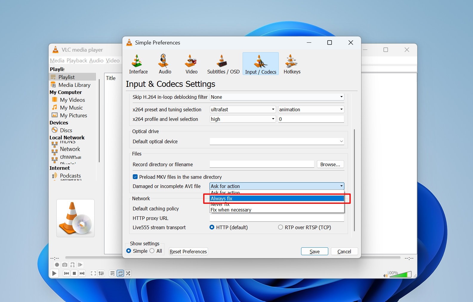This screenshot has width=473, height=302.
Task: Click the Title column header
Action: click(x=111, y=78)
